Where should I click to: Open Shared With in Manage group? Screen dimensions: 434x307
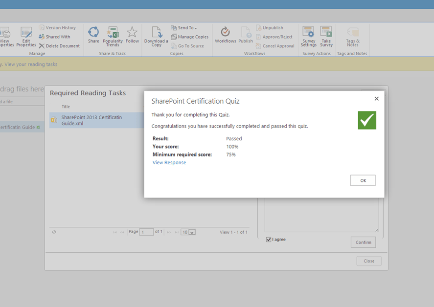pyautogui.click(x=54, y=37)
